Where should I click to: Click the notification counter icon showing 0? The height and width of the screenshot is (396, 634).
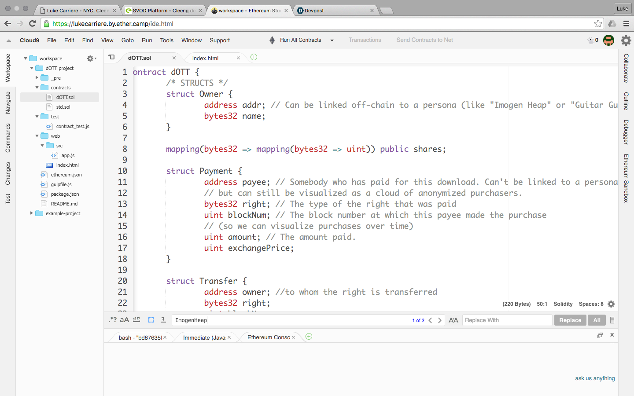[593, 40]
